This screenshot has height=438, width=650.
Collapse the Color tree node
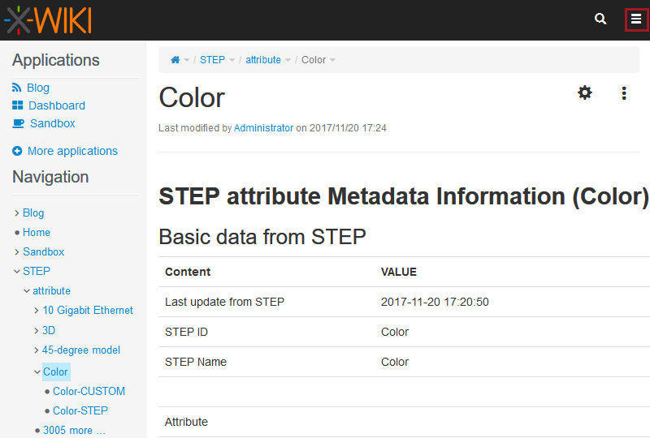click(37, 372)
